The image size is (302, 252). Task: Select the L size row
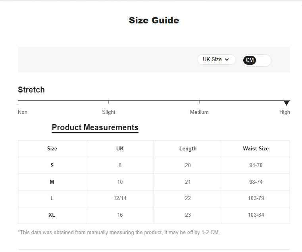[x=154, y=198]
